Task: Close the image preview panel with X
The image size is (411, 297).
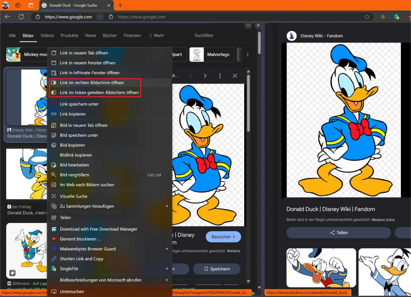Action: tap(235, 76)
